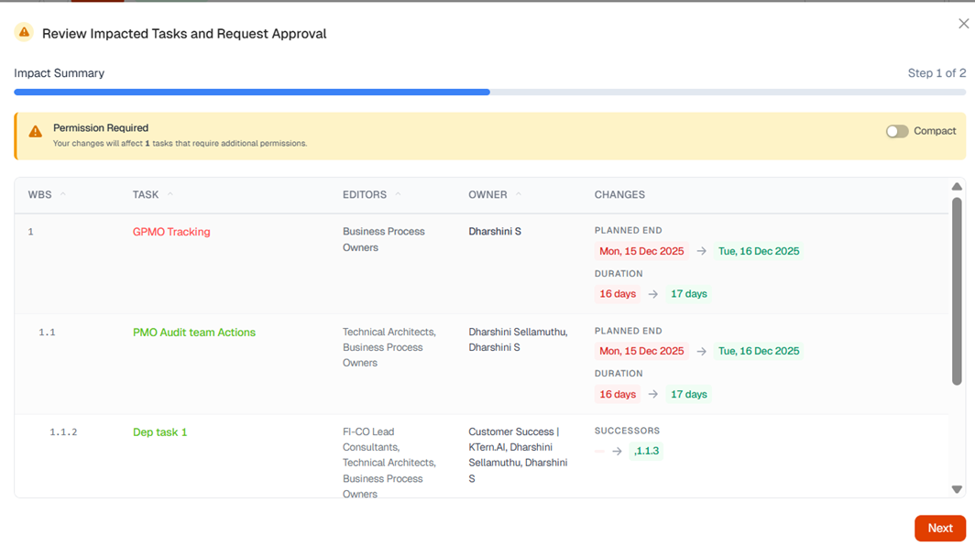Viewport: 975px width, 557px height.
Task: Open the PMO Audit team Actions task
Action: [x=193, y=333]
